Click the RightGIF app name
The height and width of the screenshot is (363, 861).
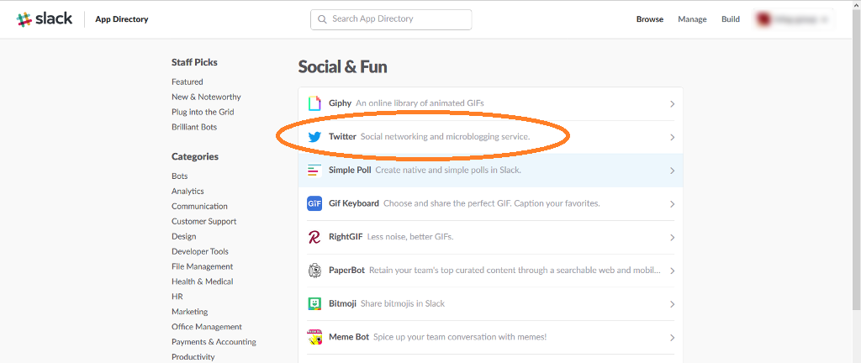coord(346,237)
